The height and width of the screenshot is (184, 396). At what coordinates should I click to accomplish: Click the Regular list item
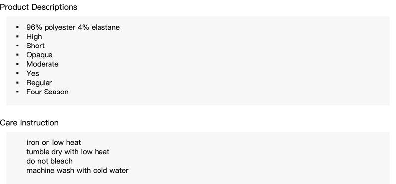39,83
